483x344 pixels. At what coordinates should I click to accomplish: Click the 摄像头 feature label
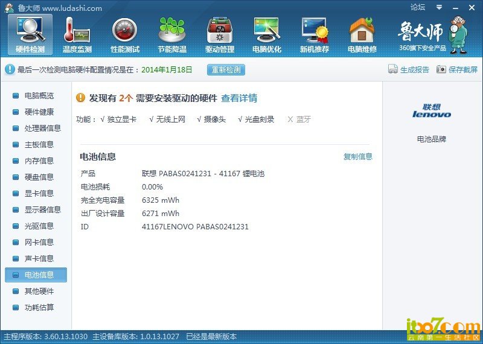click(215, 119)
